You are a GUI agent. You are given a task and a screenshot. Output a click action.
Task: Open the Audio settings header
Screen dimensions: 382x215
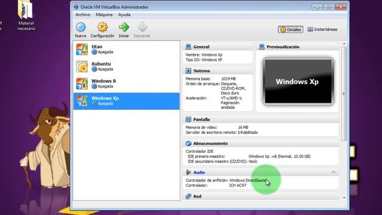coord(199,173)
